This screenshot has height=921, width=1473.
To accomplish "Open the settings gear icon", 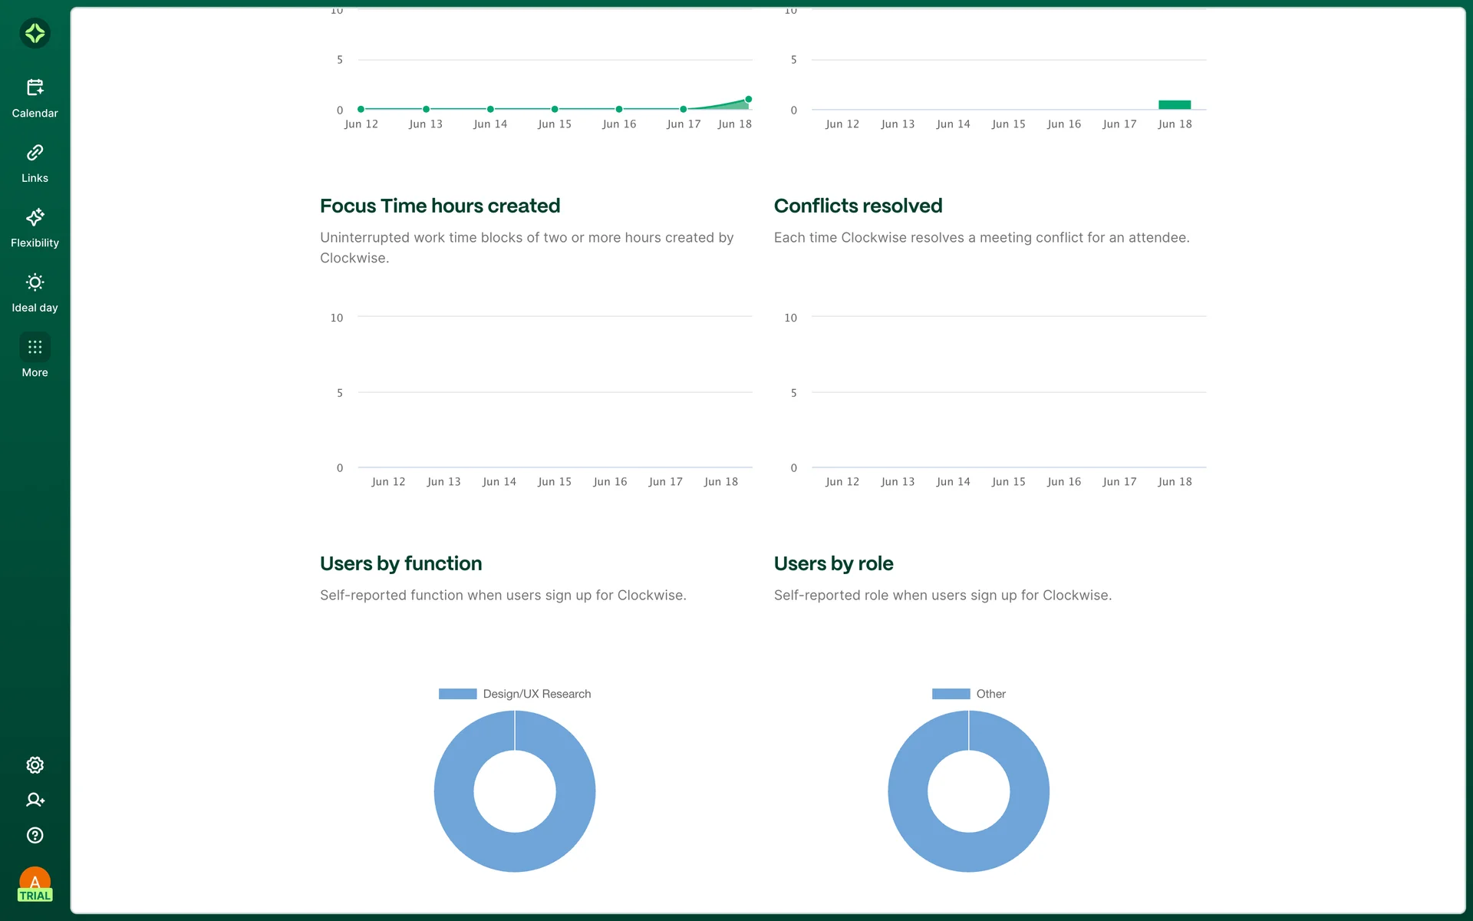I will 35,765.
